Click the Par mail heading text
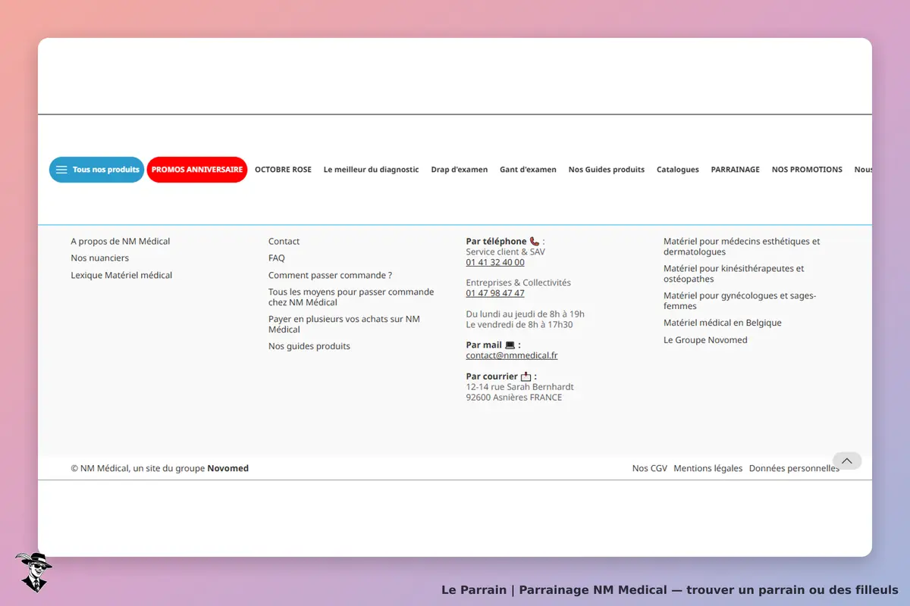 [484, 345]
